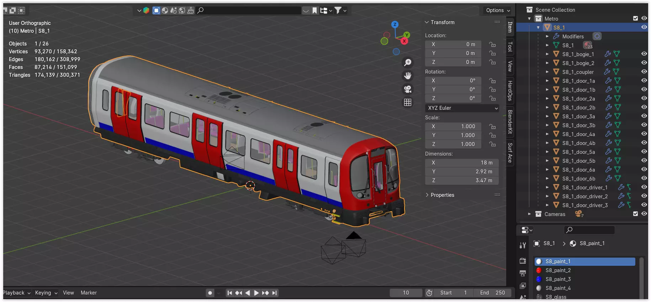This screenshot has width=651, height=302.
Task: Click the lock icon for Scale Y
Action: (492, 135)
